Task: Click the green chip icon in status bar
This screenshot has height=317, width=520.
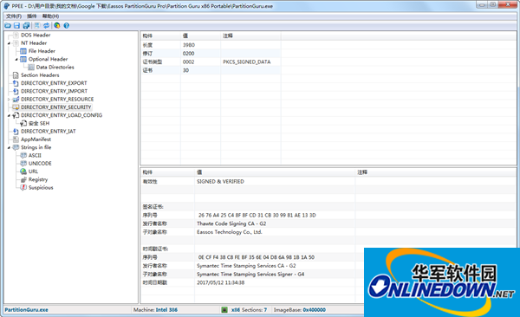Action: coord(224,310)
